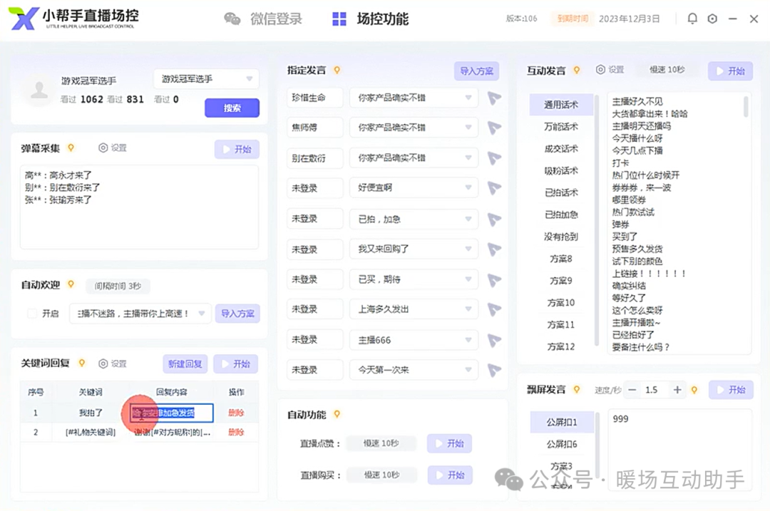This screenshot has height=511, width=770.
Task: Delete the 我拍了 keyword row
Action: click(x=236, y=413)
